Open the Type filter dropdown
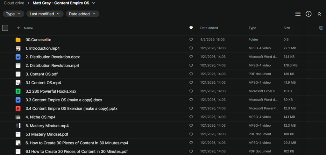Image resolution: width=326 pixels, height=155 pixels. [13, 14]
